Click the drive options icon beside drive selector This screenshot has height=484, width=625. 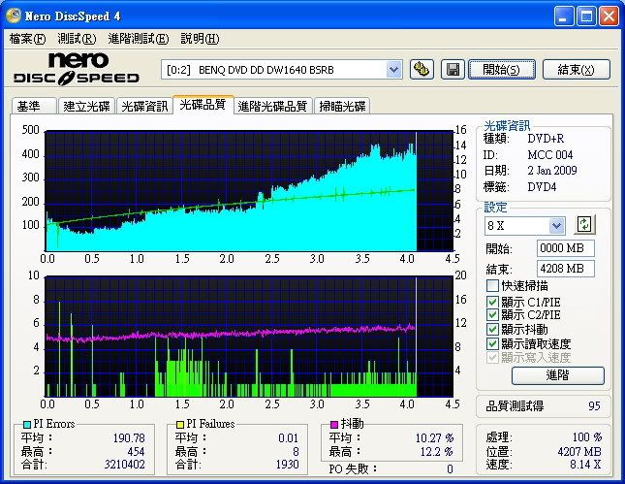click(422, 69)
